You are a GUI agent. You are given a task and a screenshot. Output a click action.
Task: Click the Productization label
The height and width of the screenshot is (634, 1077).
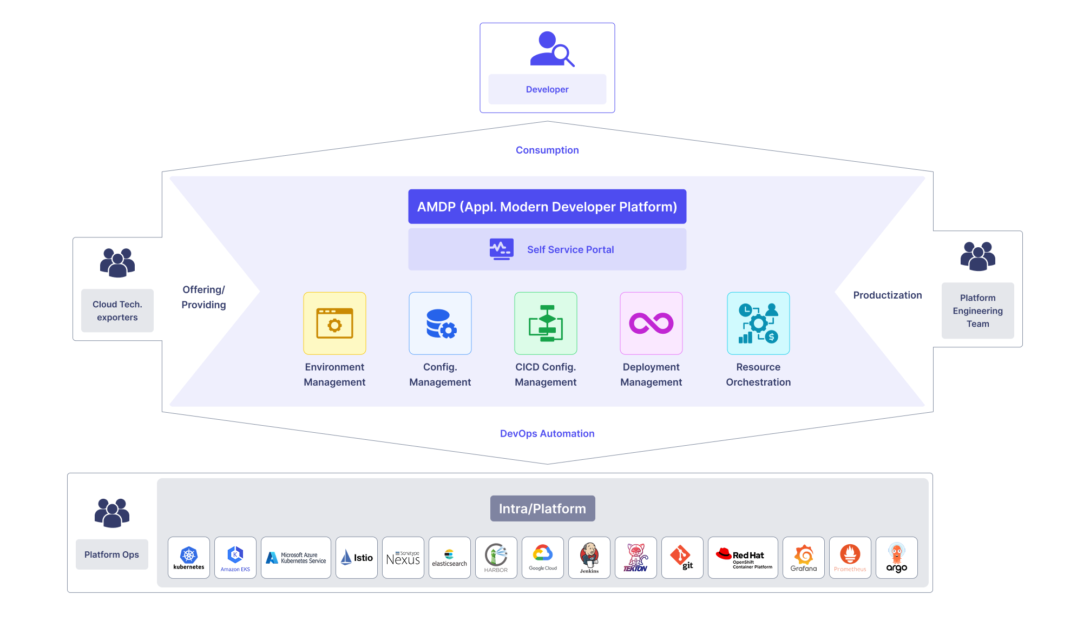tap(888, 295)
